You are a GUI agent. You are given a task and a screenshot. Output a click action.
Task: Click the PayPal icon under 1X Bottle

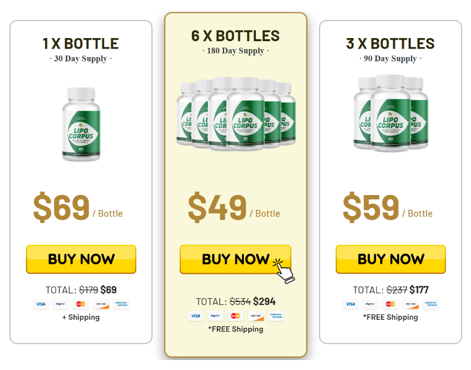pyautogui.click(x=61, y=305)
